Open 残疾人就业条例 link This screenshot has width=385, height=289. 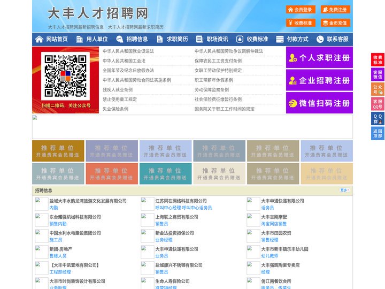(118, 89)
